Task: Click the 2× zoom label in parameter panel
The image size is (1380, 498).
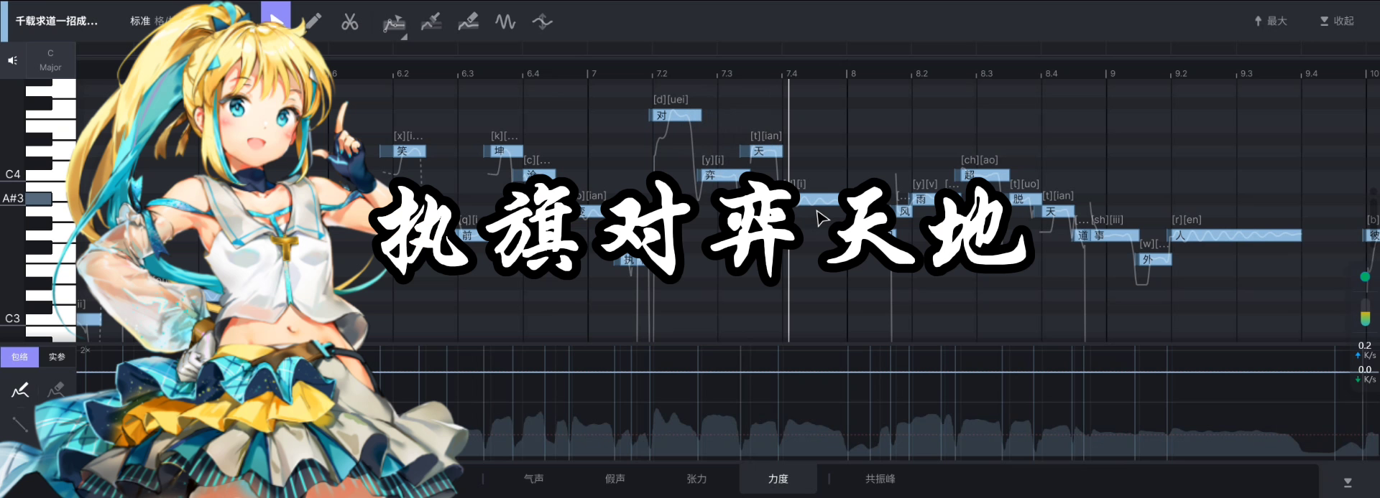Action: 85,350
